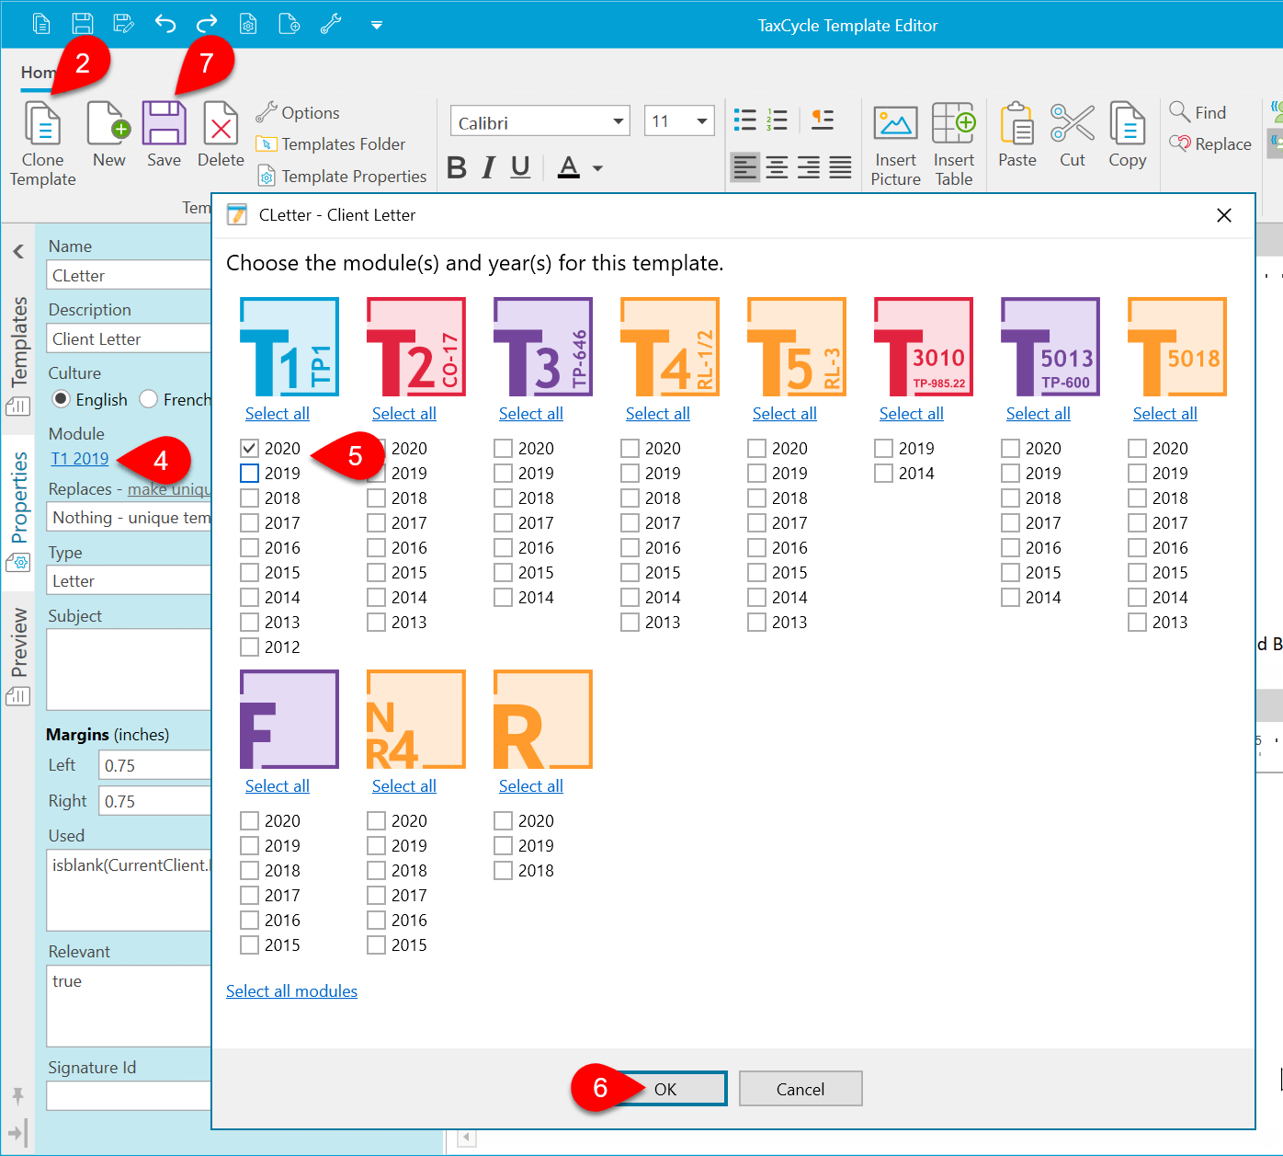Check the T1 2019 checkbox
This screenshot has height=1156, width=1283.
(x=249, y=473)
